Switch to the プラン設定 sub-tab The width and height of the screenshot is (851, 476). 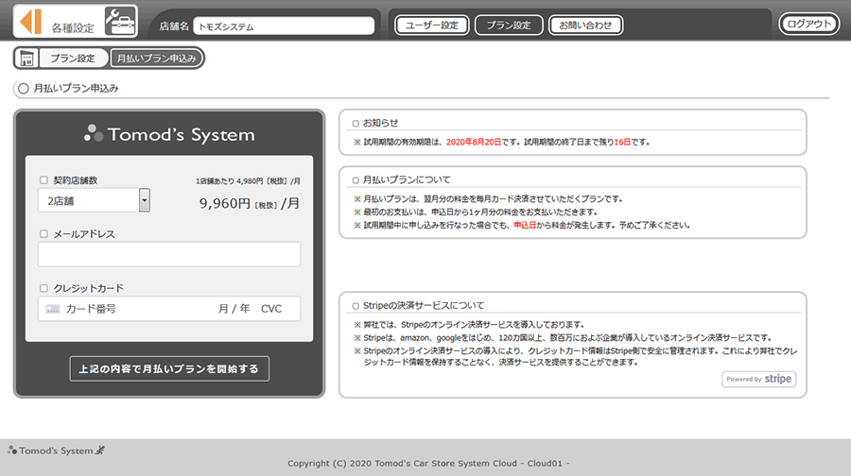pos(73,58)
